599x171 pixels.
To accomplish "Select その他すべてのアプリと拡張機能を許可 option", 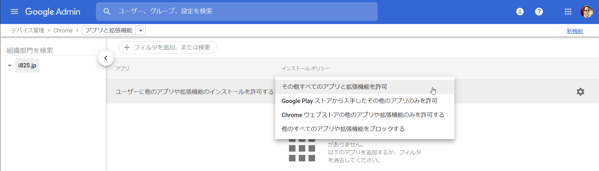I will pyautogui.click(x=365, y=87).
